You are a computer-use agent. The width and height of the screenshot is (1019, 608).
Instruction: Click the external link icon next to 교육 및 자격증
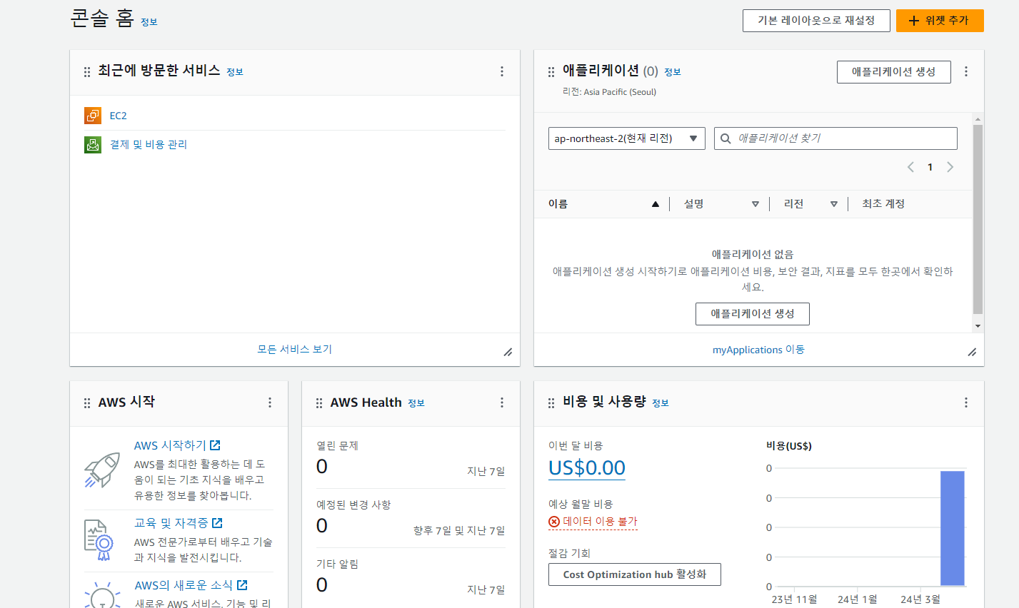(x=217, y=523)
